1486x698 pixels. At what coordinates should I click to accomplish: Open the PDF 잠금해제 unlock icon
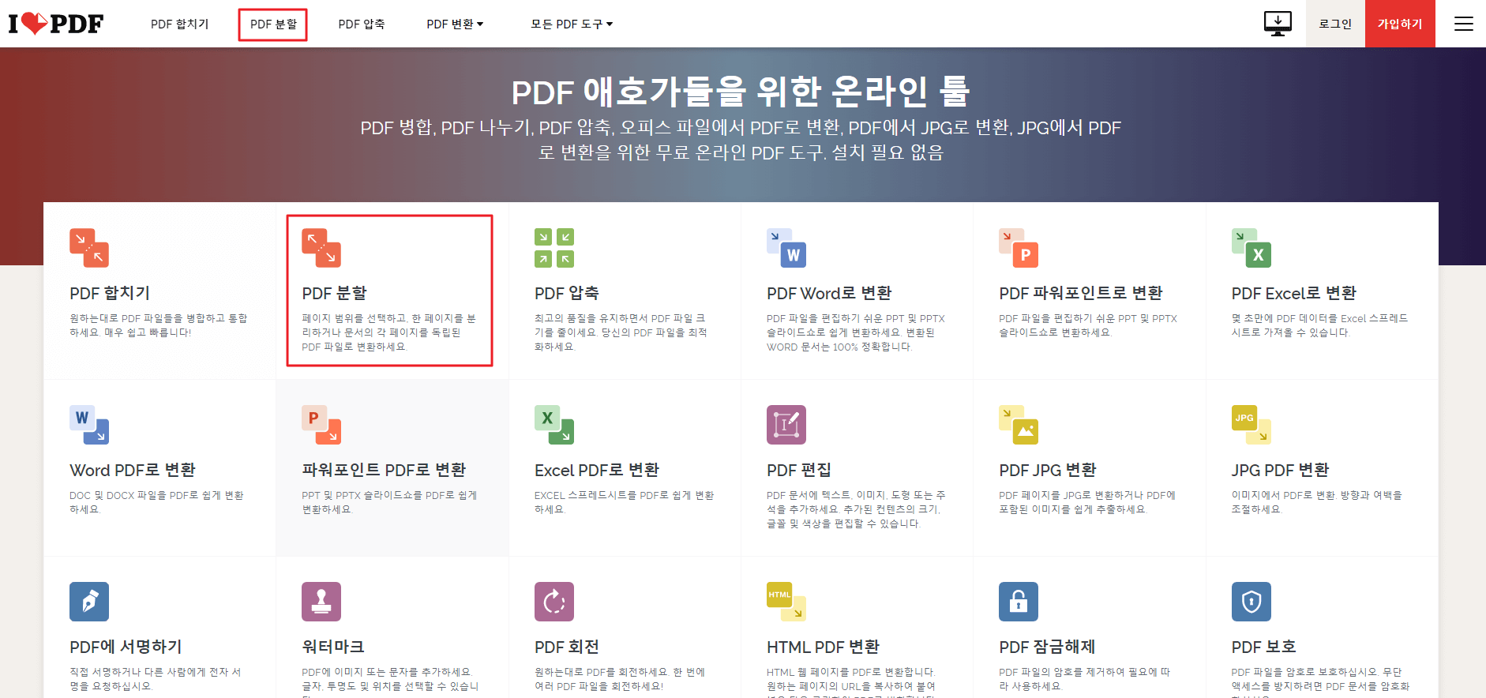[x=1019, y=602]
